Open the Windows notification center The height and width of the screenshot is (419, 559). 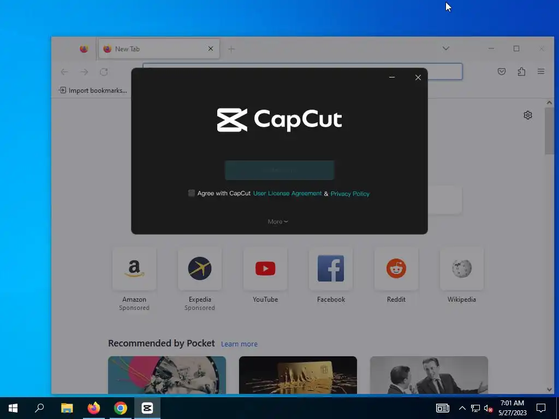point(541,408)
